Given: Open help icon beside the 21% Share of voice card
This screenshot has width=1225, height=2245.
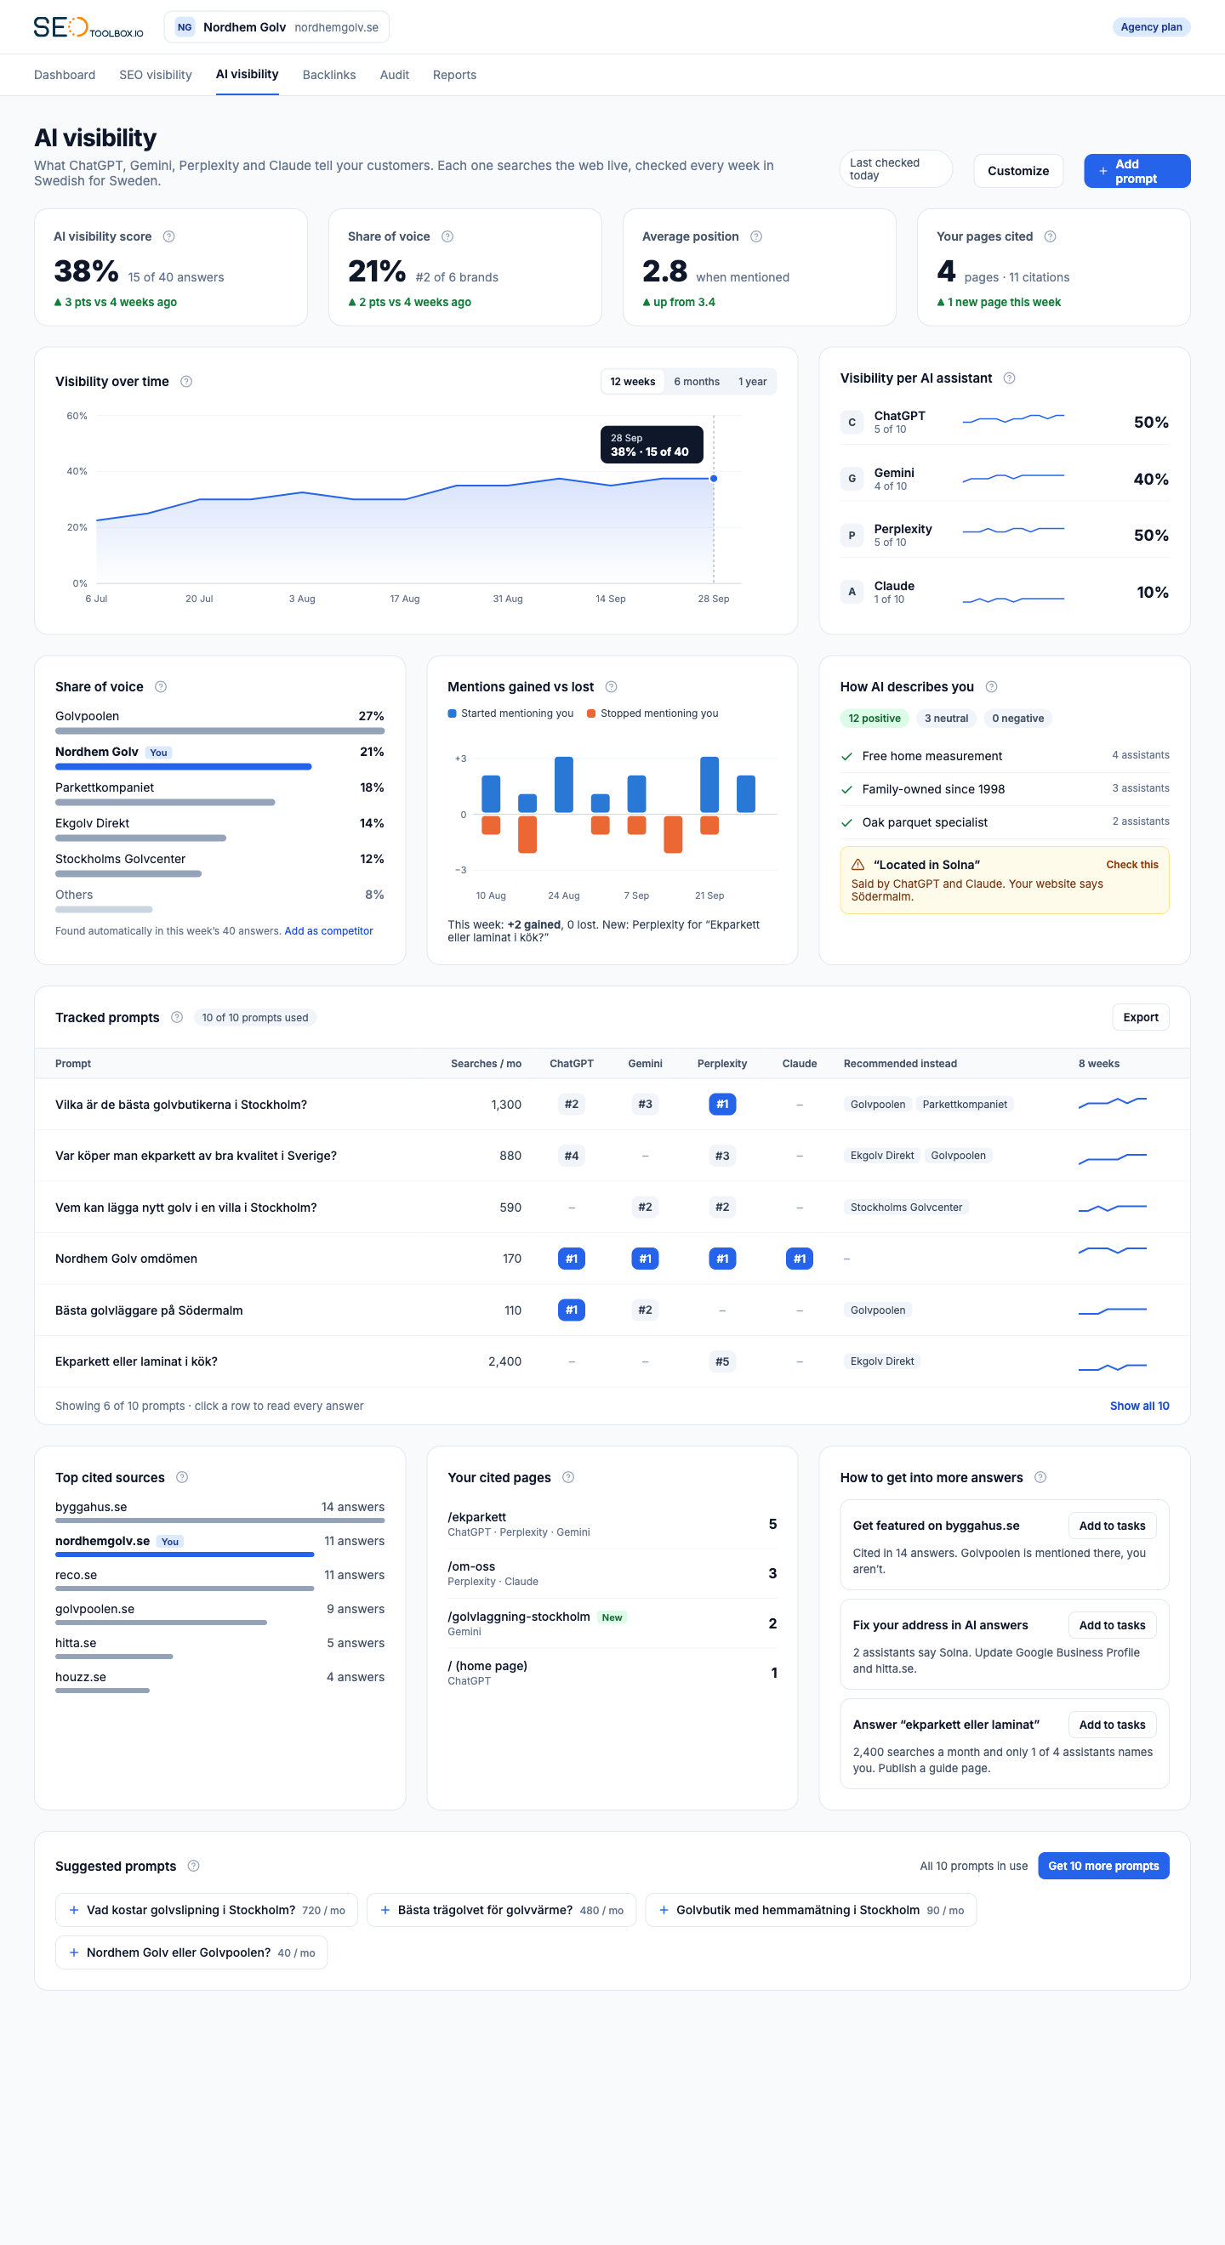Looking at the screenshot, I should click(447, 236).
